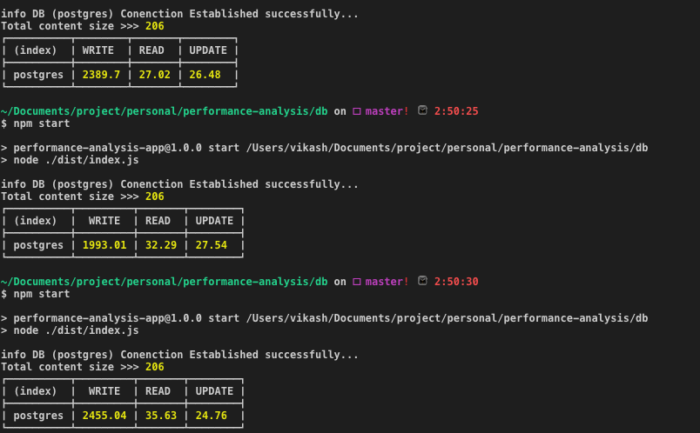Click the UPDATE value 26.48
The height and width of the screenshot is (433, 700).
click(x=205, y=75)
